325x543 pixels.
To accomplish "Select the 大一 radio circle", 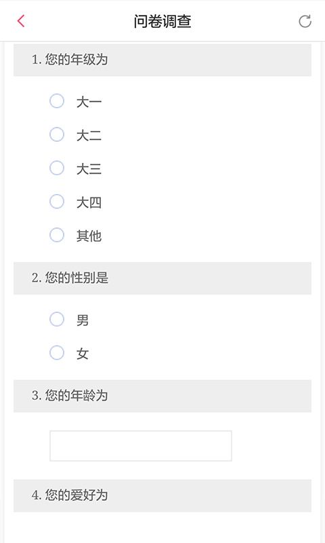I will coord(57,101).
